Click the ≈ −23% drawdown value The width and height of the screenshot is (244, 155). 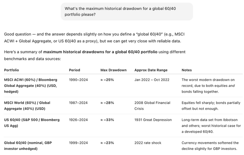(x=107, y=143)
